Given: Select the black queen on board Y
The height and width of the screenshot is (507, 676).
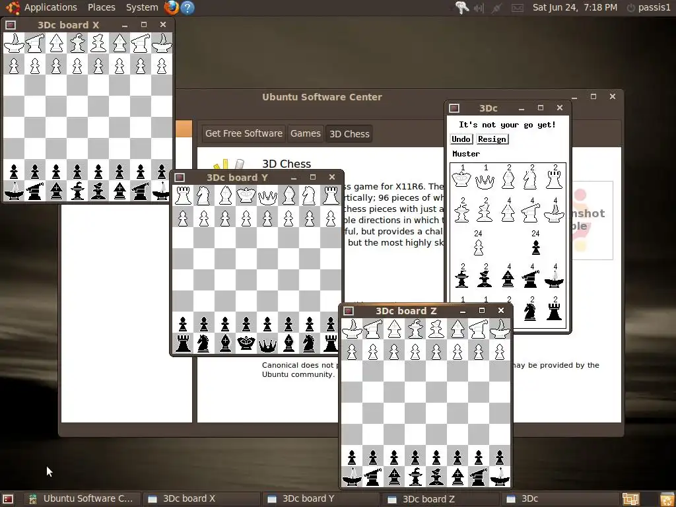Looking at the screenshot, I should click(267, 345).
